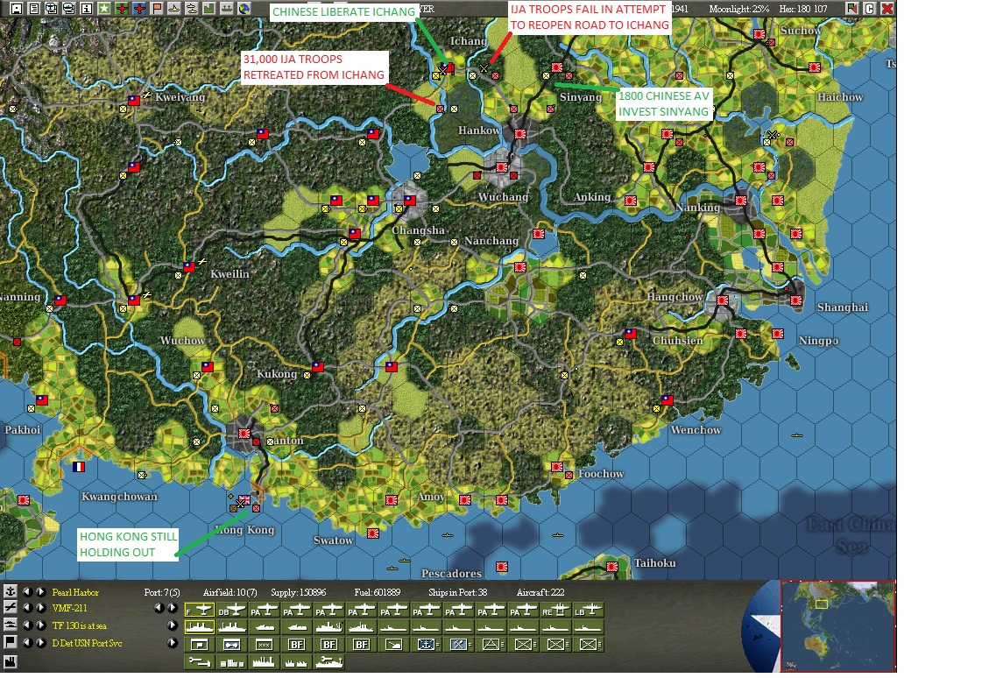
Task: Step to next land unit after D Det
Action: (40, 643)
